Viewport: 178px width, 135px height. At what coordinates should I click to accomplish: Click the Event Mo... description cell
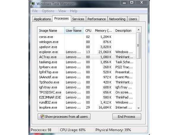(124, 77)
